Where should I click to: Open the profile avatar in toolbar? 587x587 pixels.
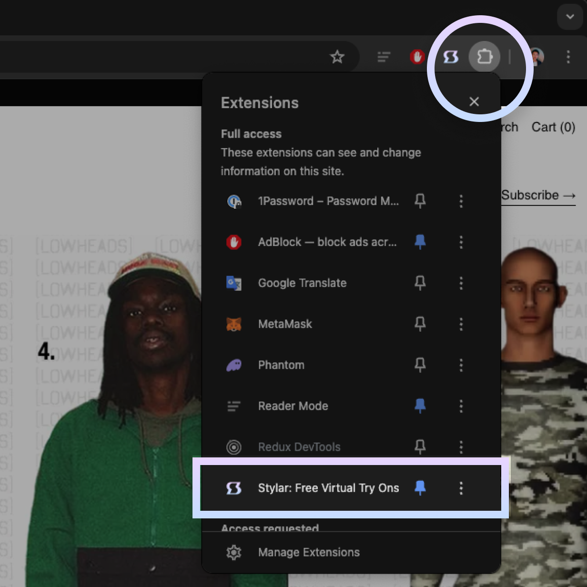pyautogui.click(x=536, y=57)
